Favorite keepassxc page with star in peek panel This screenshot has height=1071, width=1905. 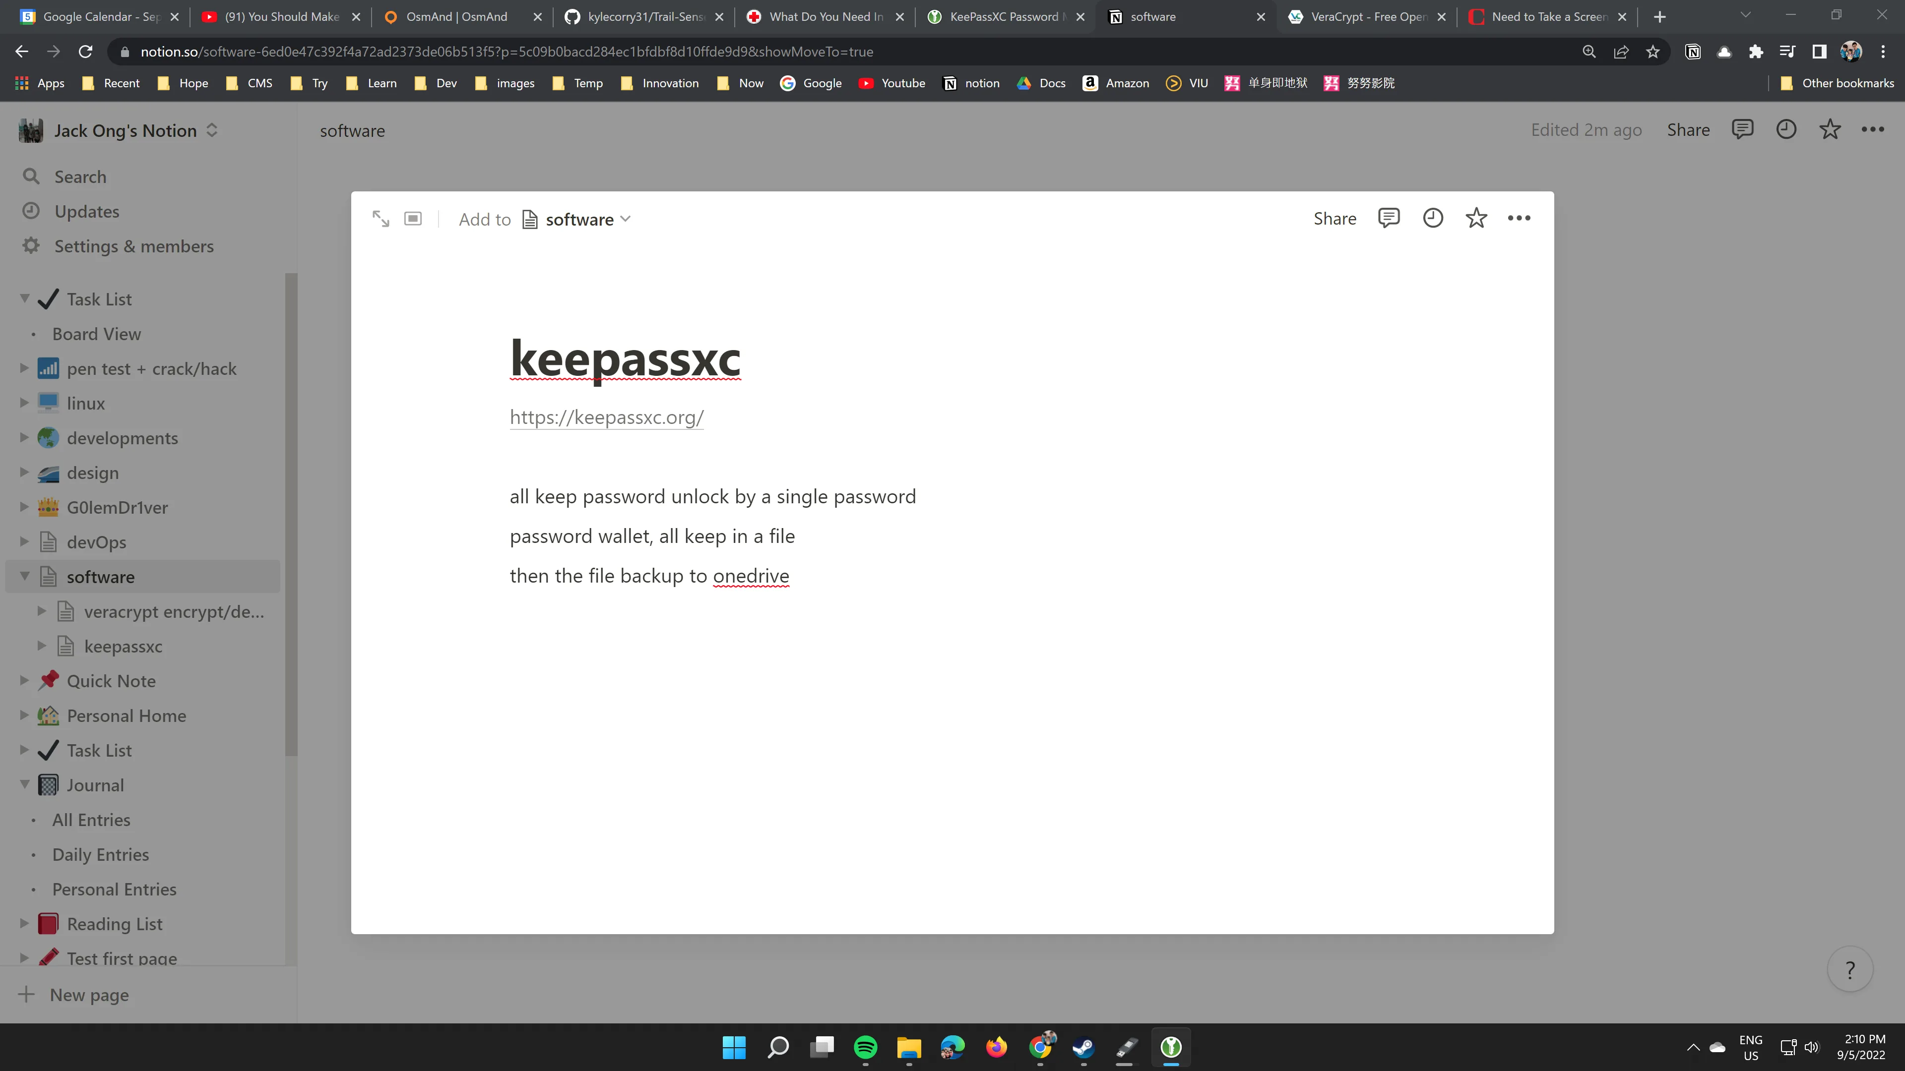click(x=1476, y=218)
